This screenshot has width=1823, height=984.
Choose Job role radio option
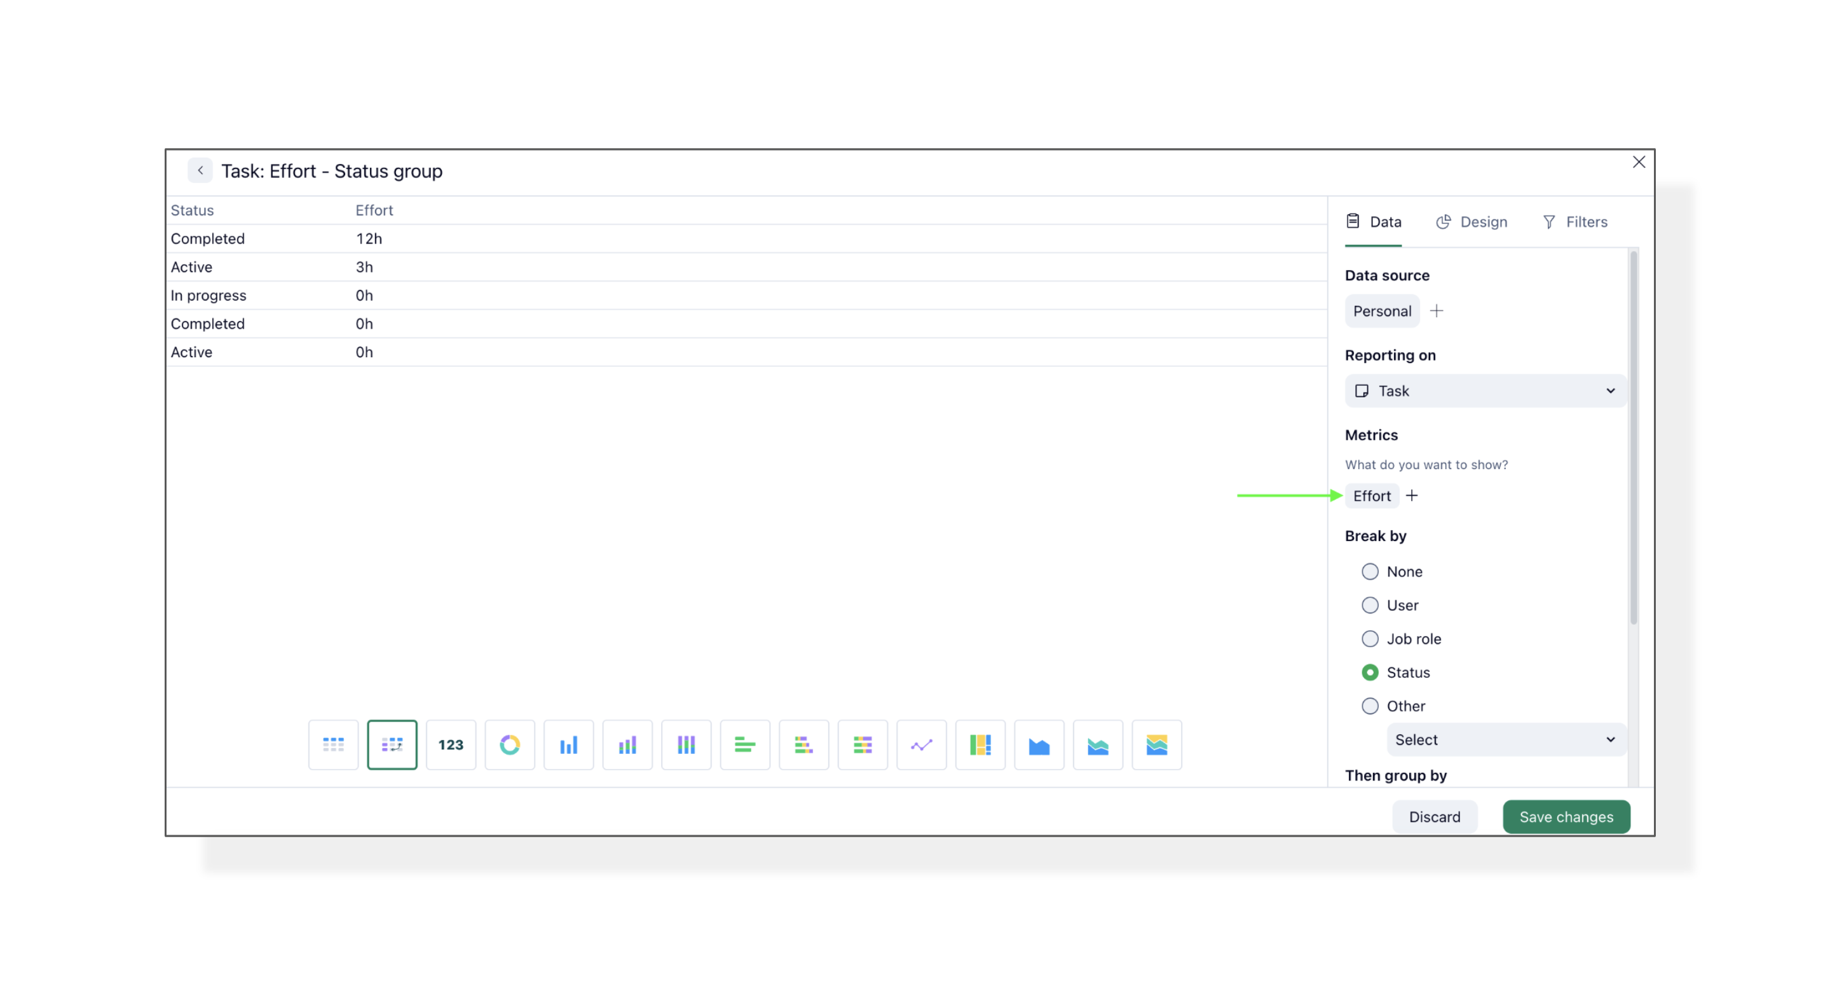click(1370, 639)
